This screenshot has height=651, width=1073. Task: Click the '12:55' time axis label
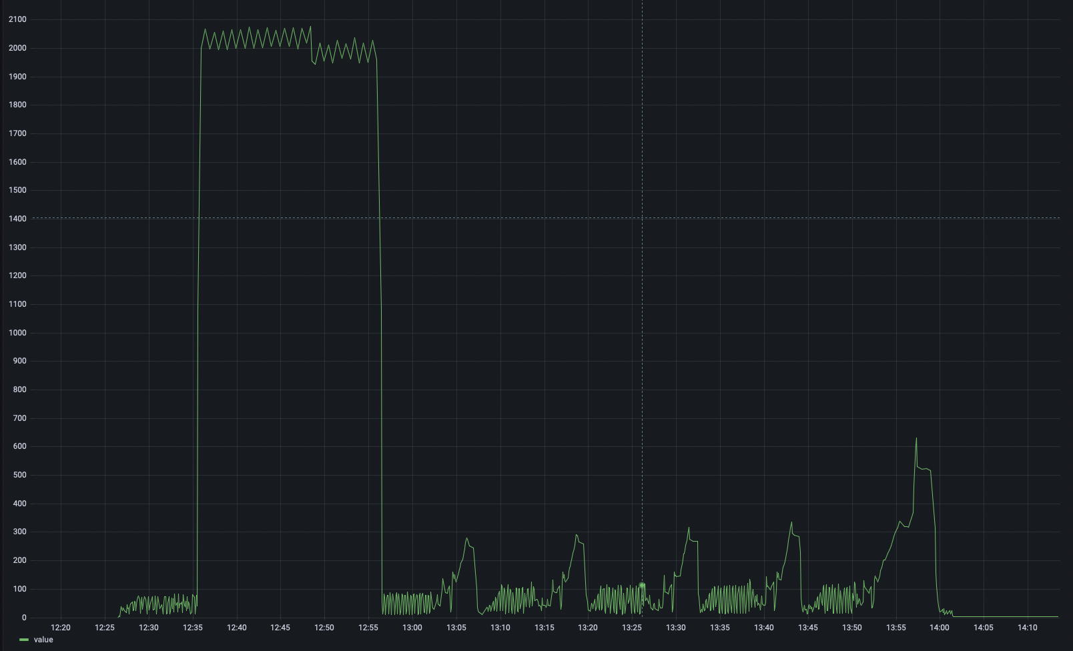pyautogui.click(x=368, y=628)
